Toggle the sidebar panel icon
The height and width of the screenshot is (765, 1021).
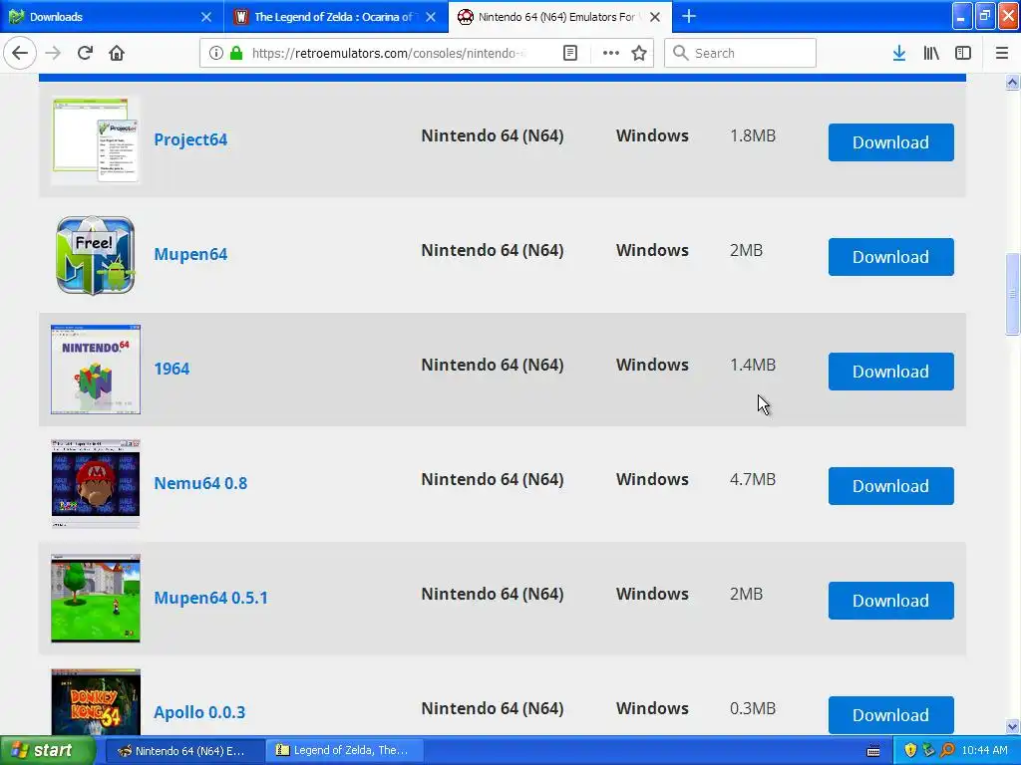(963, 53)
